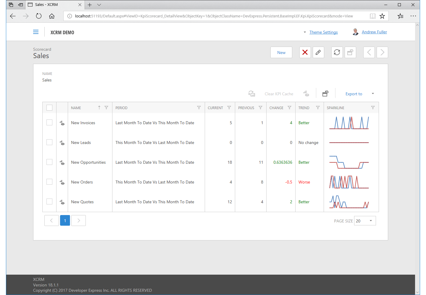Click the drilldown icon for New Orders

[62, 182]
